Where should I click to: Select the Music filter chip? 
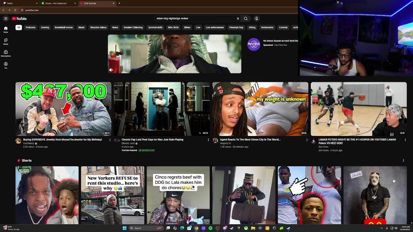[81, 27]
